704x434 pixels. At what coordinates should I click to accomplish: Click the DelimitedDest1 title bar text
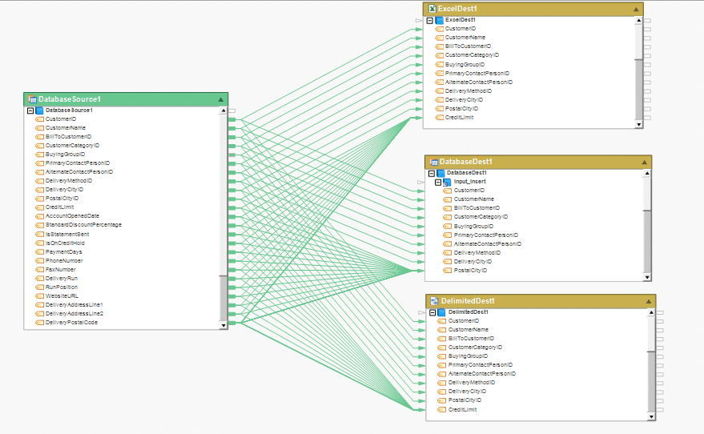(468, 301)
